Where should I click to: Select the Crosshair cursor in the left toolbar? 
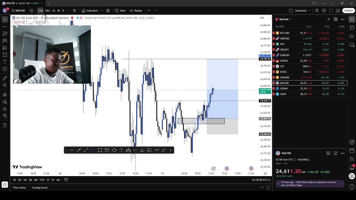[x=5, y=19]
